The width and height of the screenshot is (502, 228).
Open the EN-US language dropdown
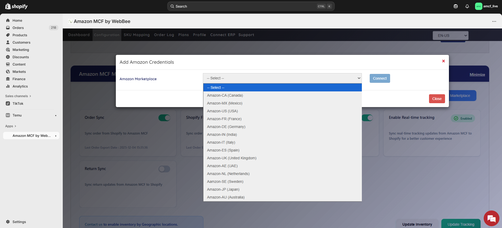[450, 36]
